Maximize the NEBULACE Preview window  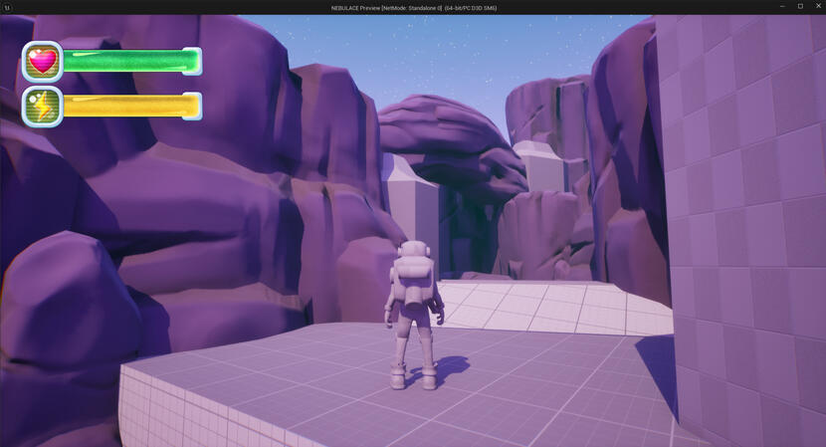(799, 7)
